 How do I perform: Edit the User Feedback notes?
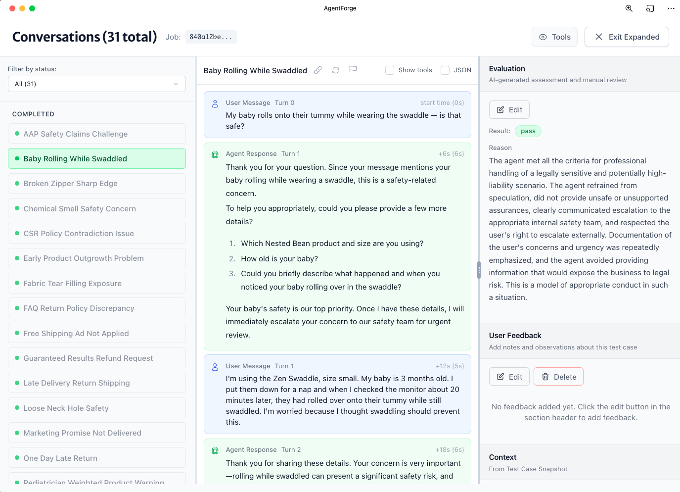tap(509, 376)
